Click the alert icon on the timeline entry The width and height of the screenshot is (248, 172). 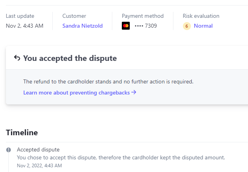[x=9, y=150]
